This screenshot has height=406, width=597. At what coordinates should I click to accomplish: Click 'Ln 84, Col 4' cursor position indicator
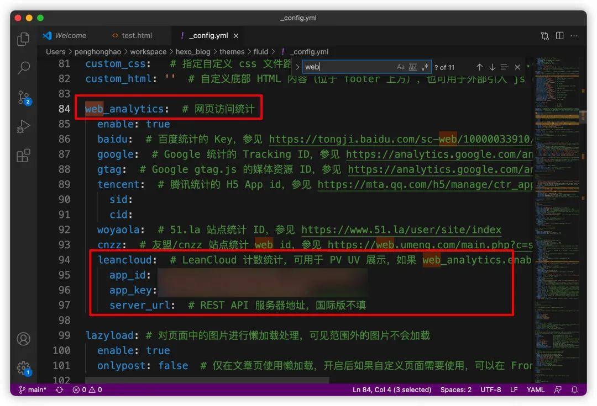point(392,389)
